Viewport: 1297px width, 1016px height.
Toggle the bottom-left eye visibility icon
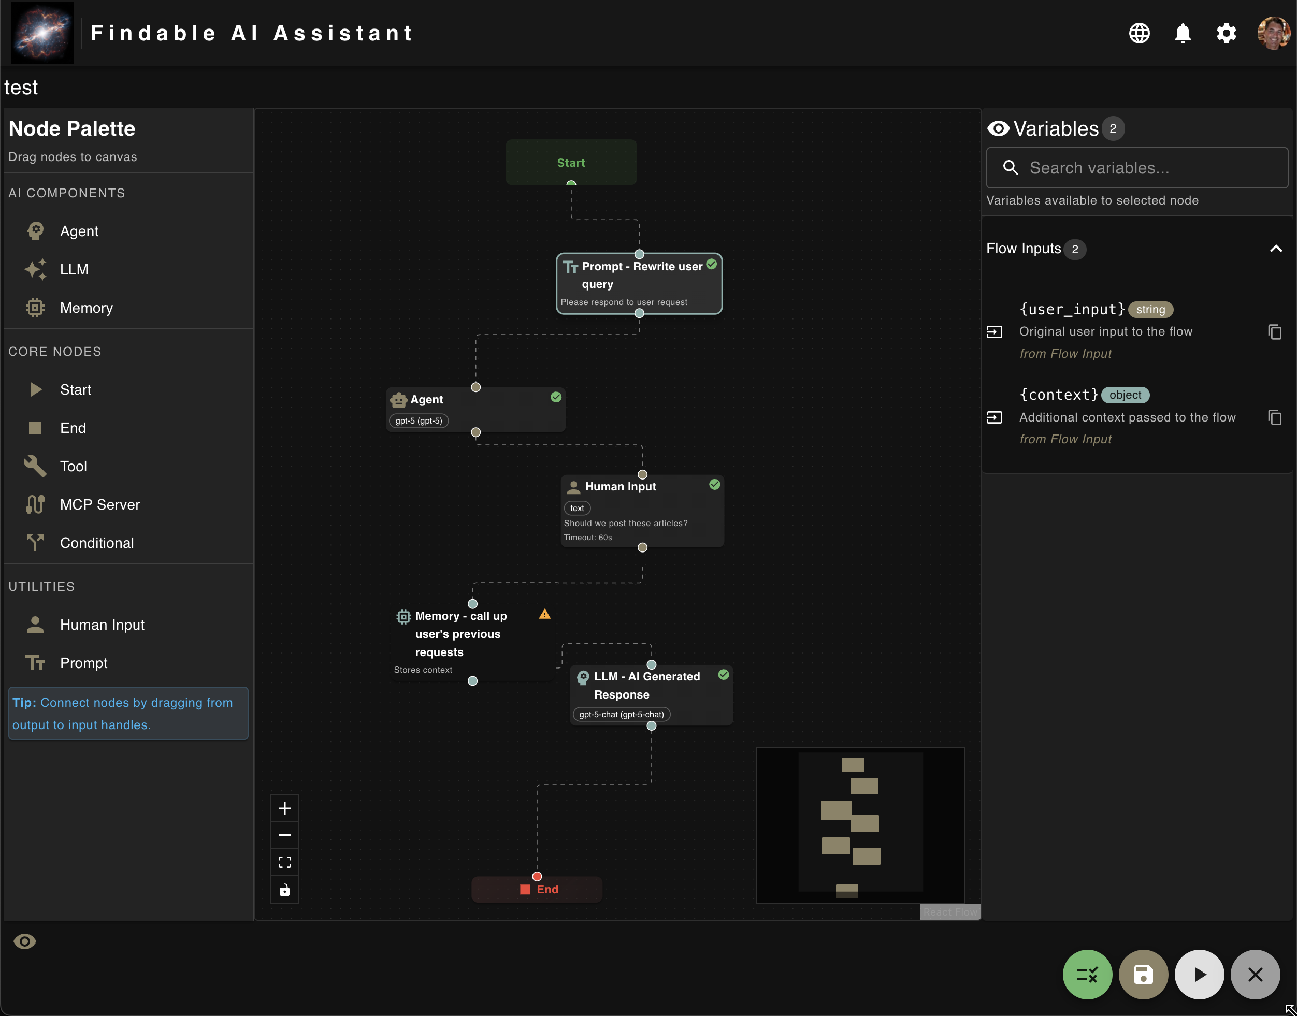pyautogui.click(x=25, y=941)
